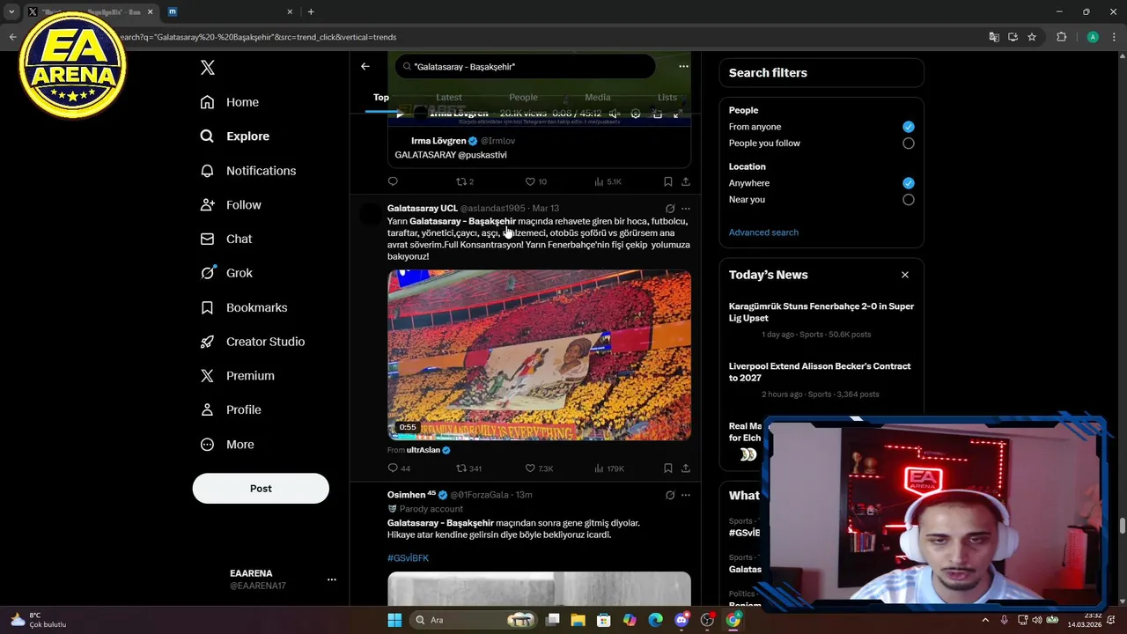Click the Post button

[x=261, y=489]
